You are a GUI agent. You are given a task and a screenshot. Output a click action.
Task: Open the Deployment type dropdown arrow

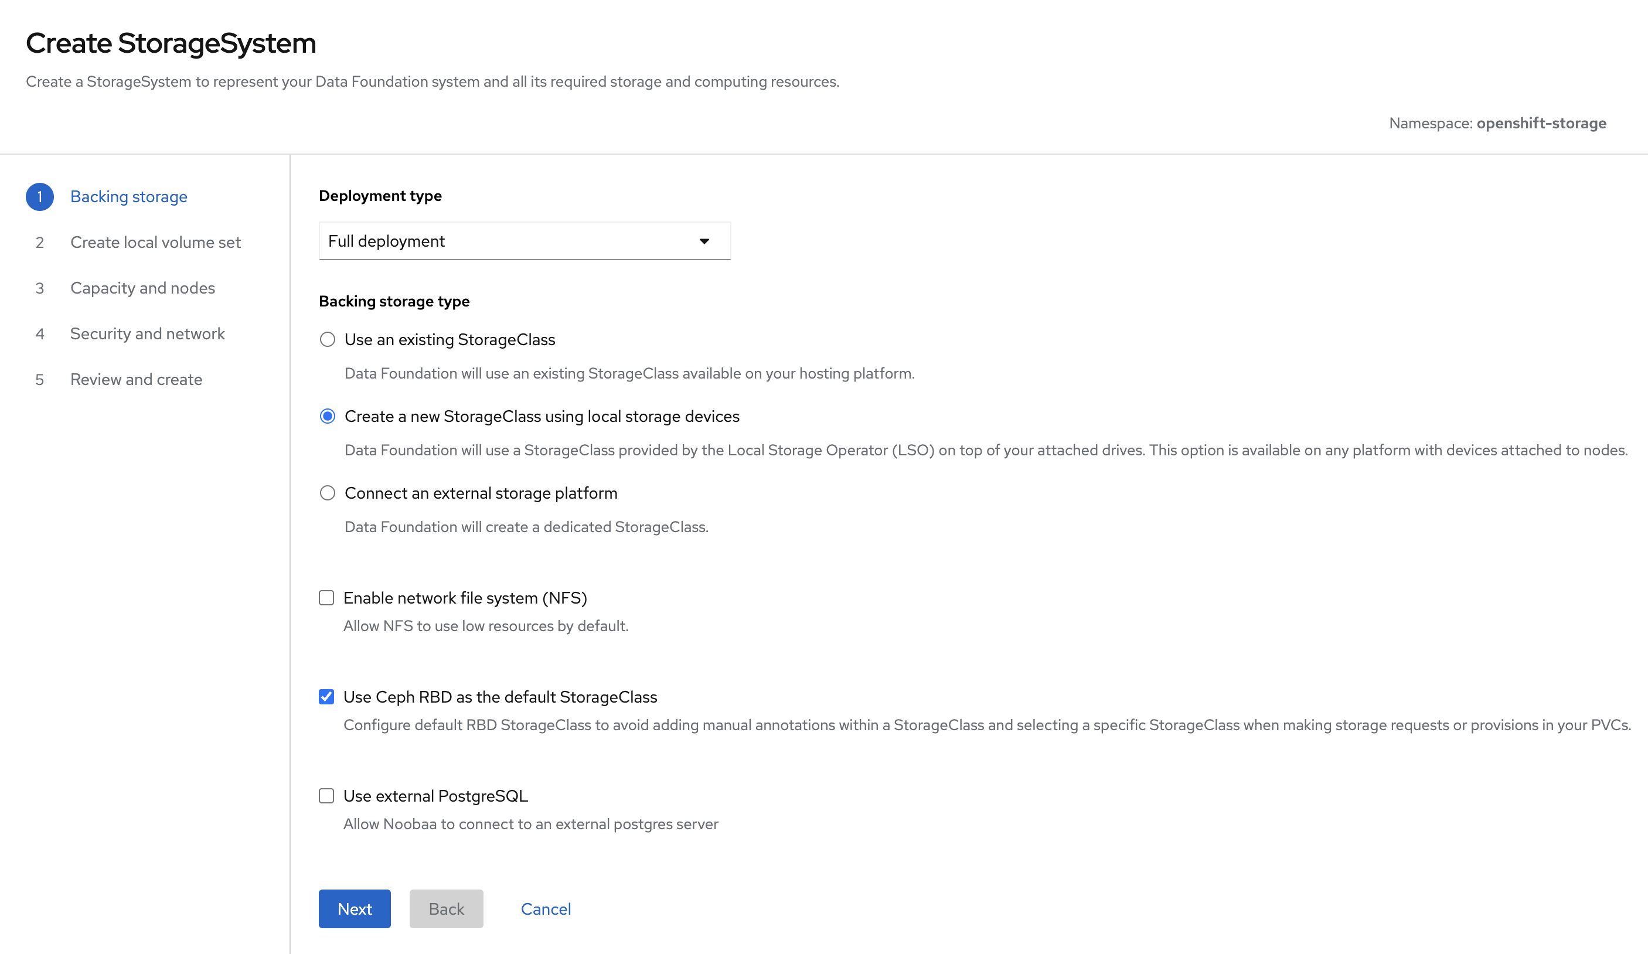click(704, 241)
